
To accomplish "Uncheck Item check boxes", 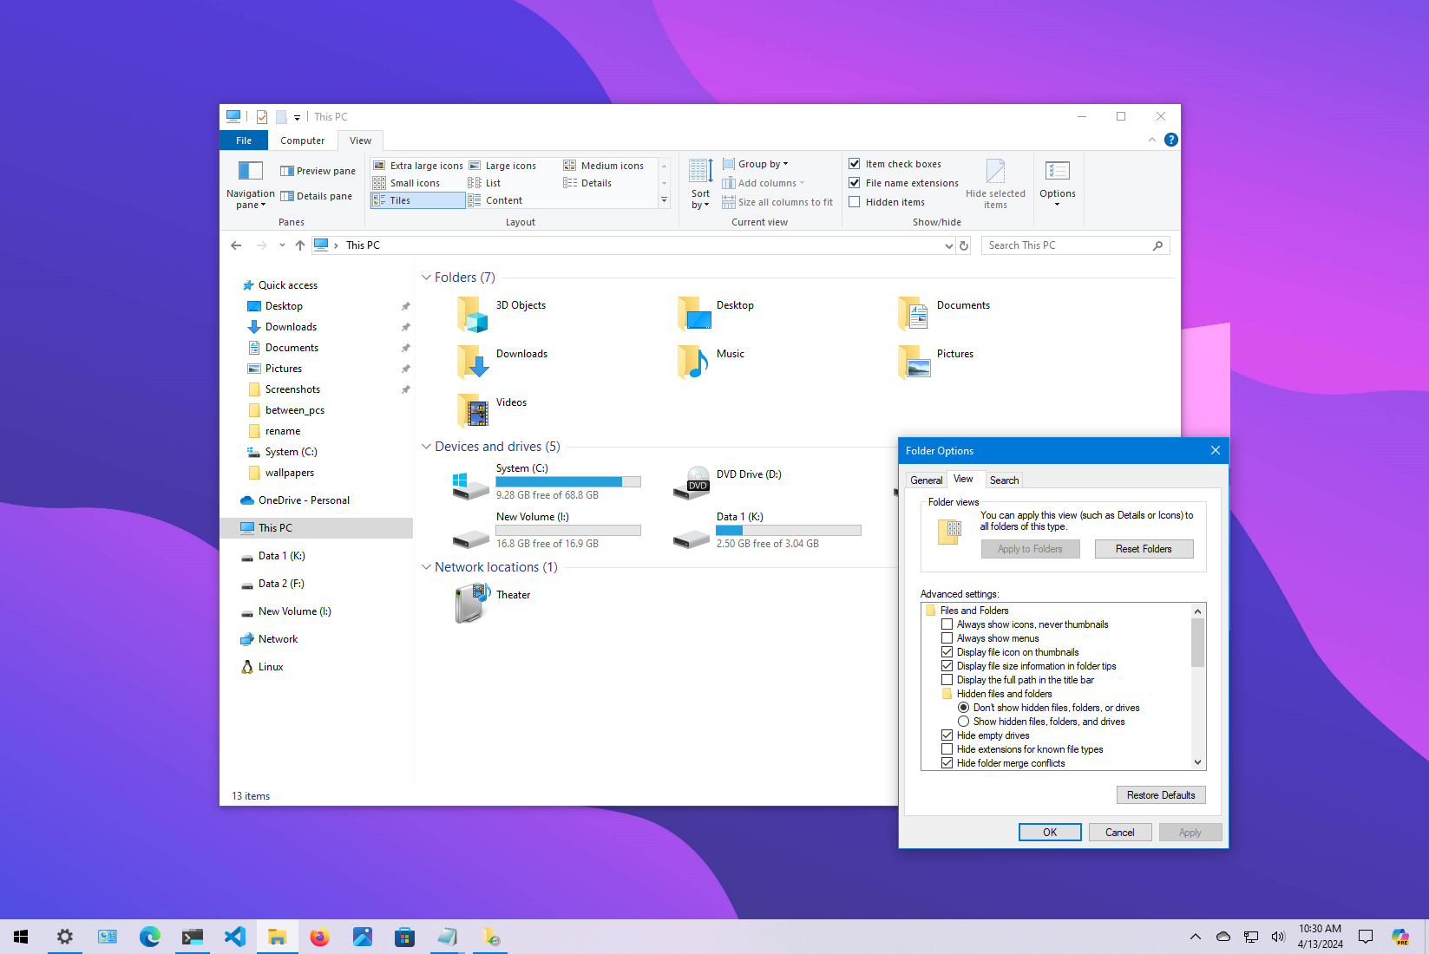I will (855, 164).
